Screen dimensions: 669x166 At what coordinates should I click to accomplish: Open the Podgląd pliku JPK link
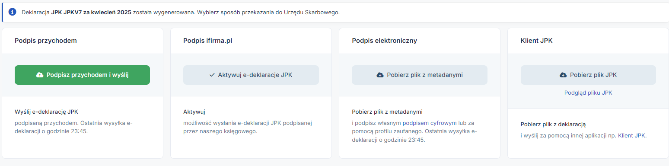588,93
